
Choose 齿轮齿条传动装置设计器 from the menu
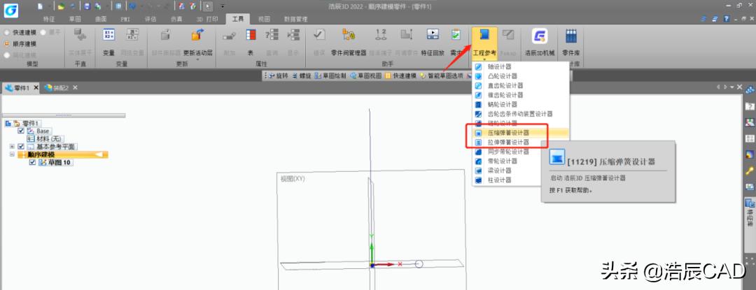pos(521,114)
